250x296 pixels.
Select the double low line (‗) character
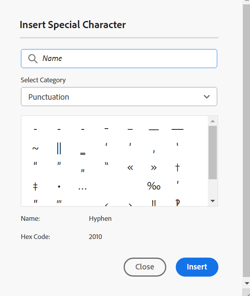click(83, 153)
